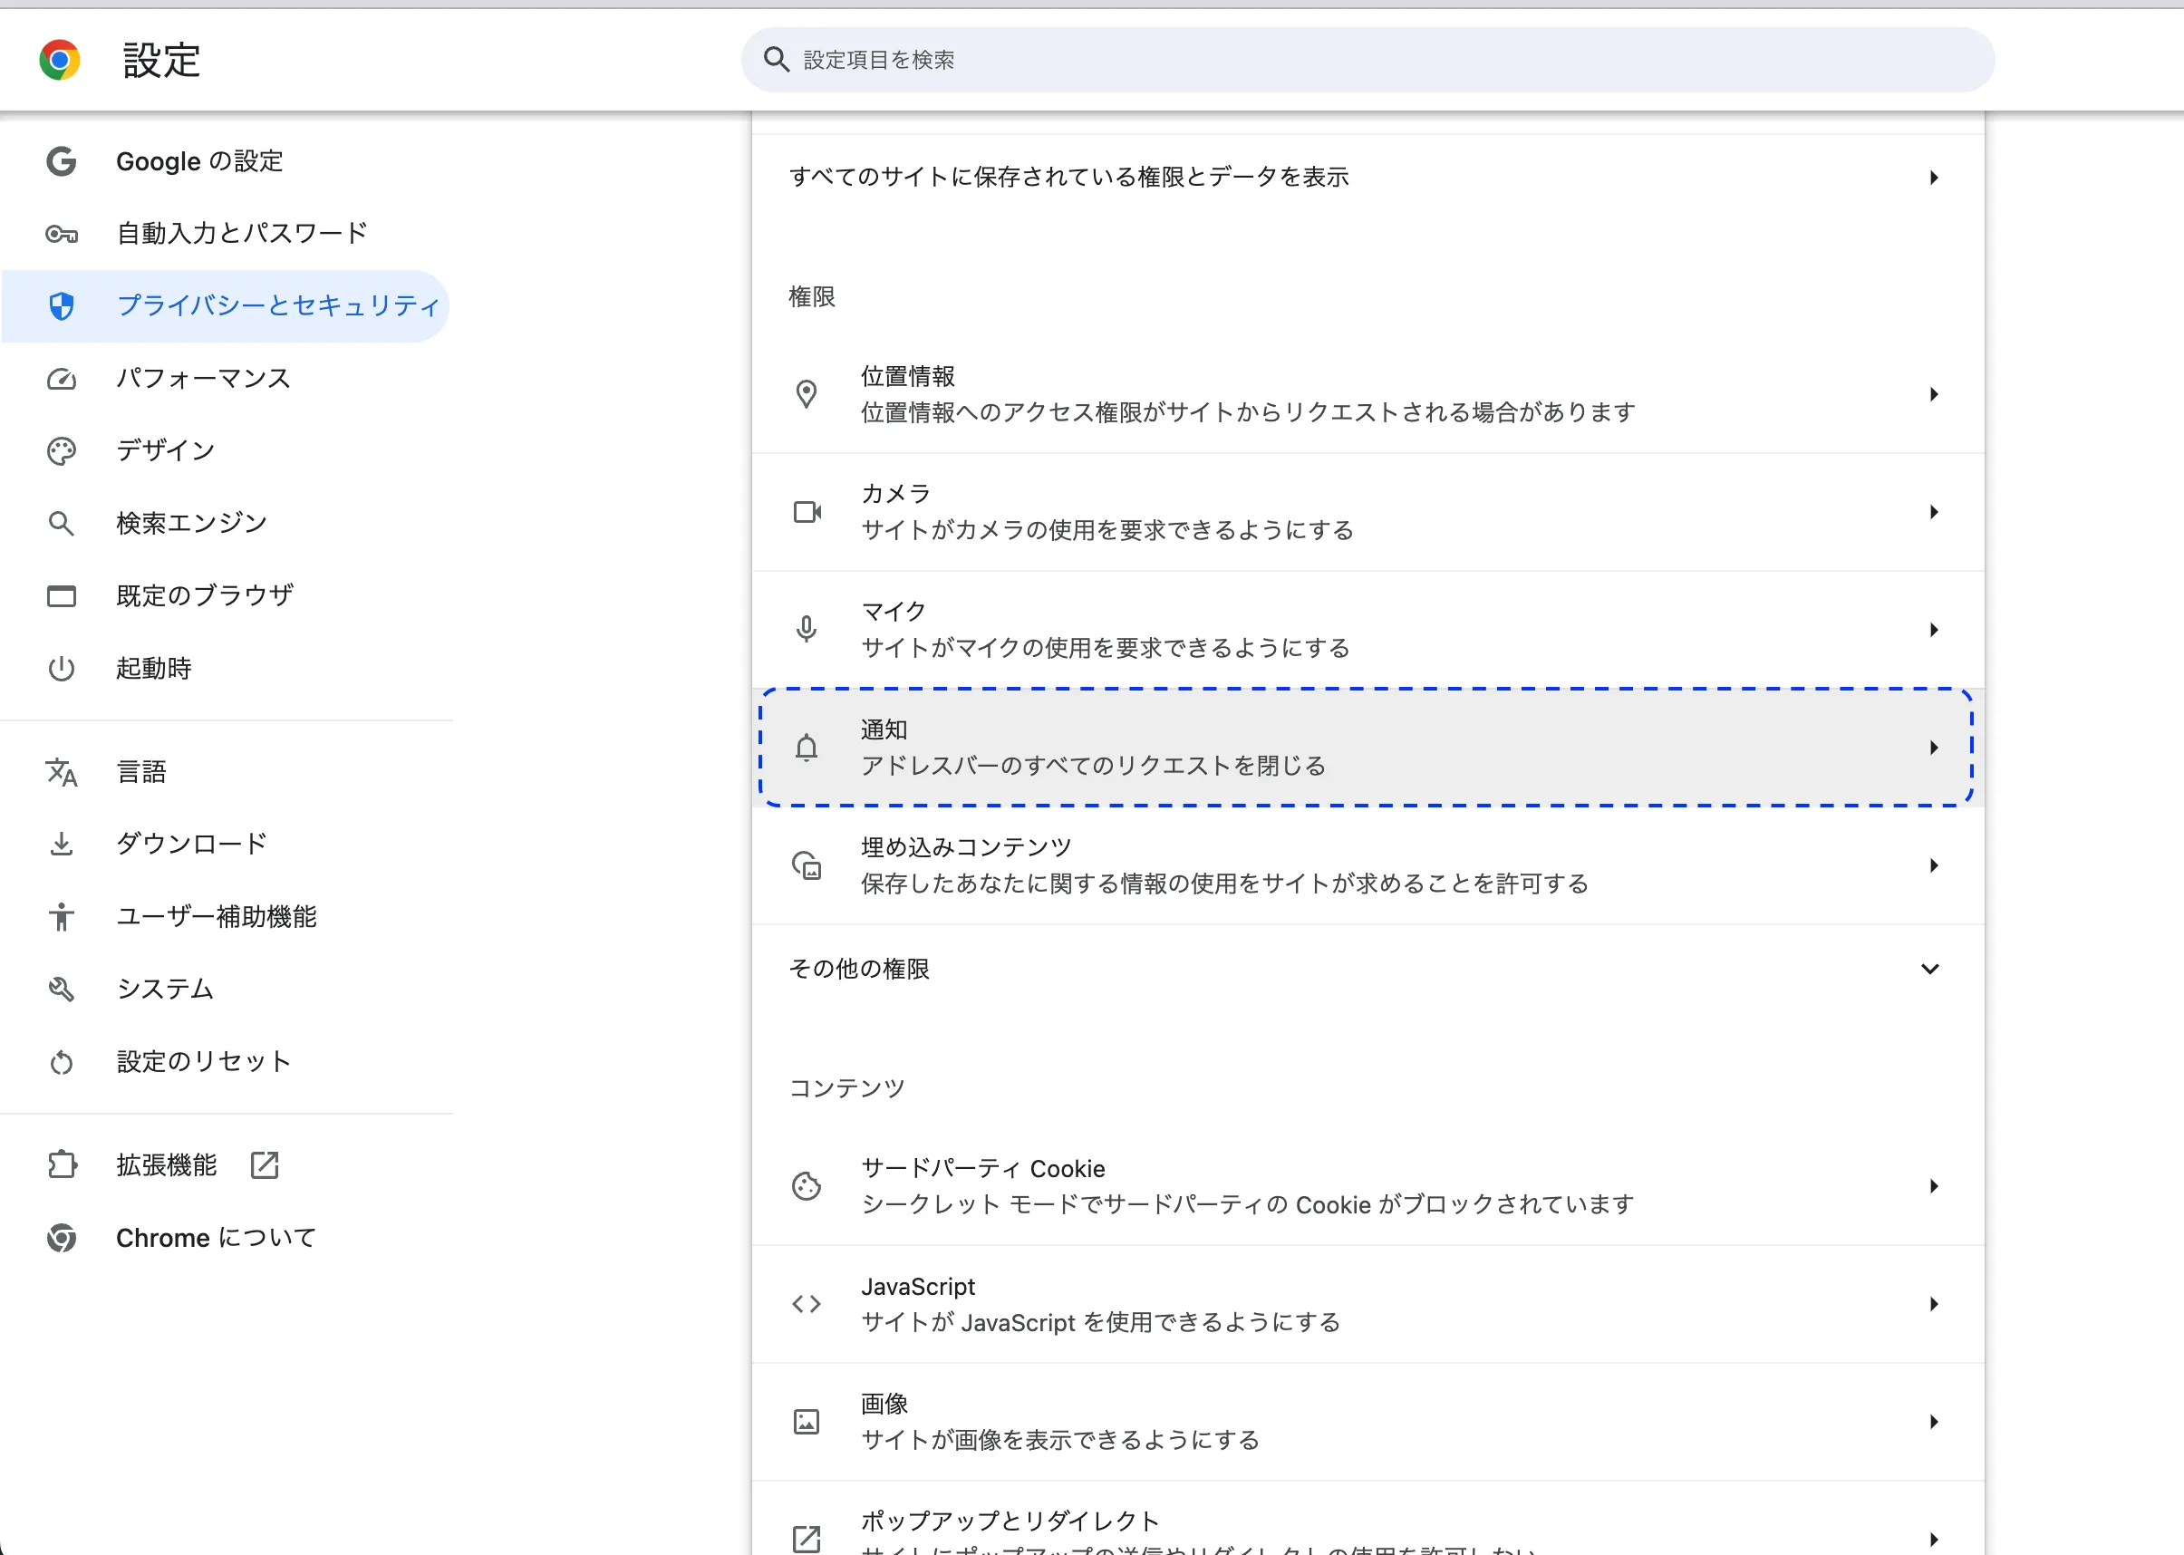
Task: Open the カメラ row arrow
Action: (1934, 512)
